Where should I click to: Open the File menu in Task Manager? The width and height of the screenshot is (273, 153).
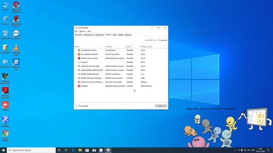pos(76,31)
